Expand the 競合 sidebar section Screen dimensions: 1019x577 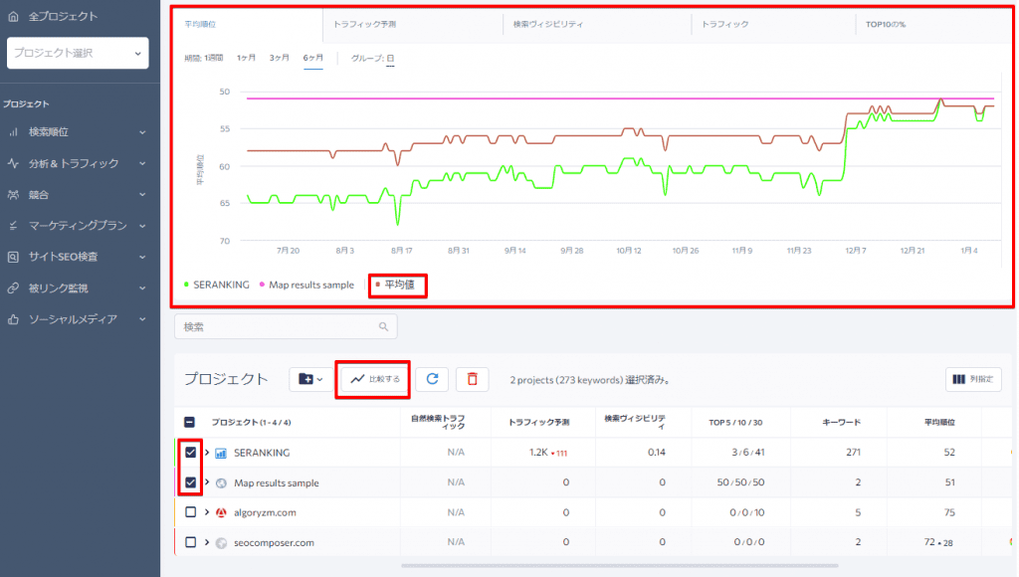pos(142,194)
